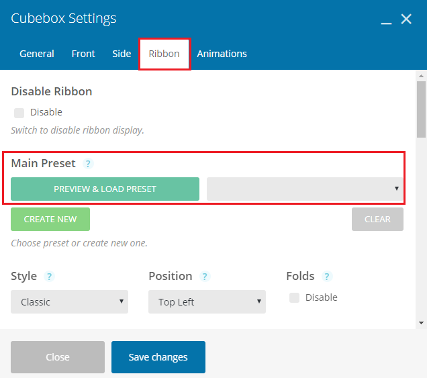This screenshot has height=378, width=427.
Task: Close settings with the X icon
Action: click(406, 19)
